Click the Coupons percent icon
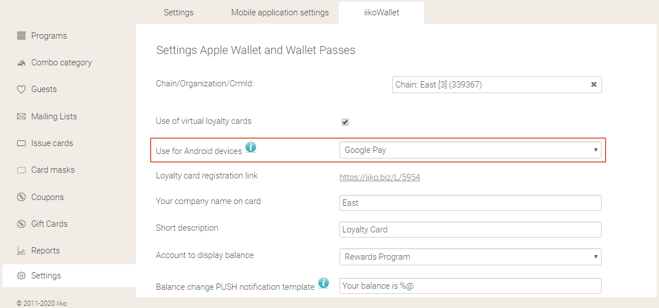 tap(22, 197)
